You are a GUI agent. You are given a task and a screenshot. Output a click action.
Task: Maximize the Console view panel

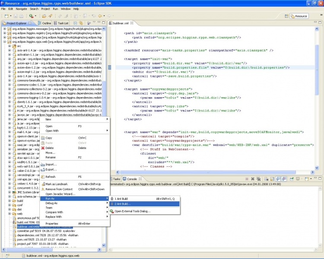pos(320,178)
